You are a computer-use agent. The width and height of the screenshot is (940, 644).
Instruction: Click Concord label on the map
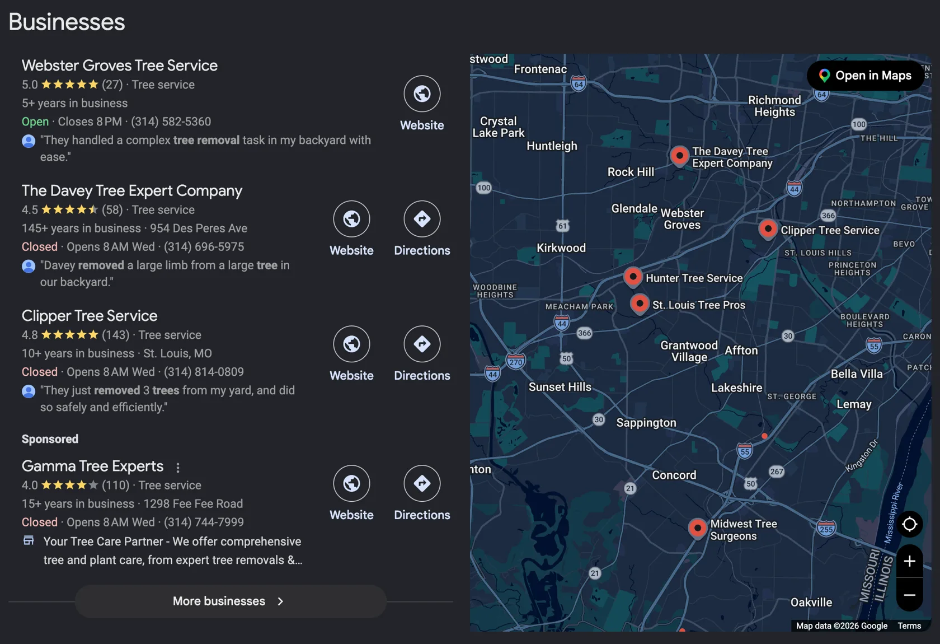pos(674,475)
